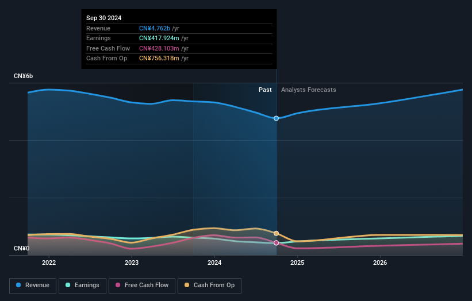This screenshot has height=301, width=472.
Task: Toggle the Free Cash Flow legend button
Action: click(142, 285)
